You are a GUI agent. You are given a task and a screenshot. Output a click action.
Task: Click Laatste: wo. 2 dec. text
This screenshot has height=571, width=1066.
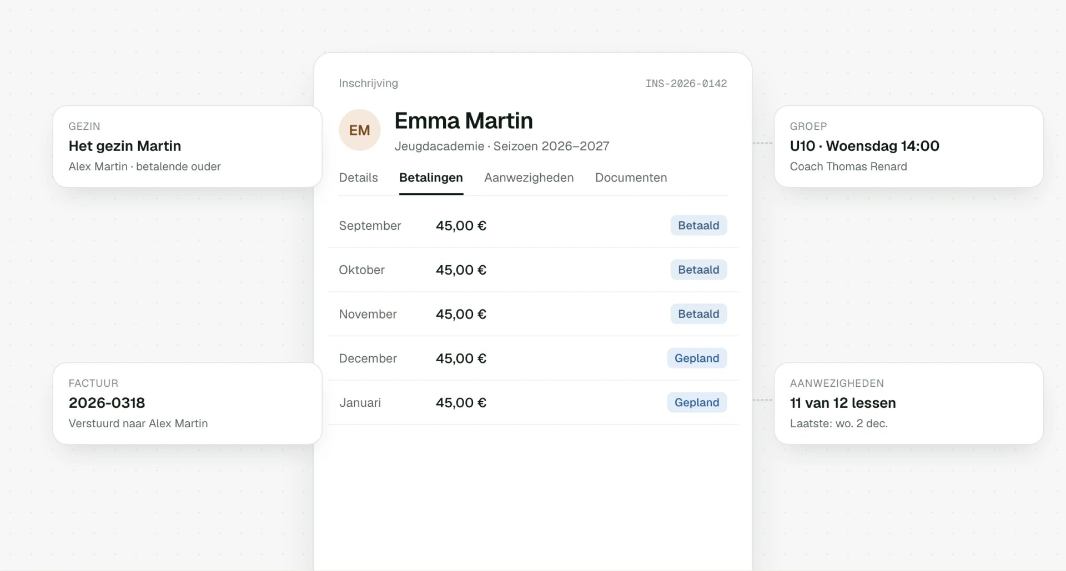(x=838, y=423)
